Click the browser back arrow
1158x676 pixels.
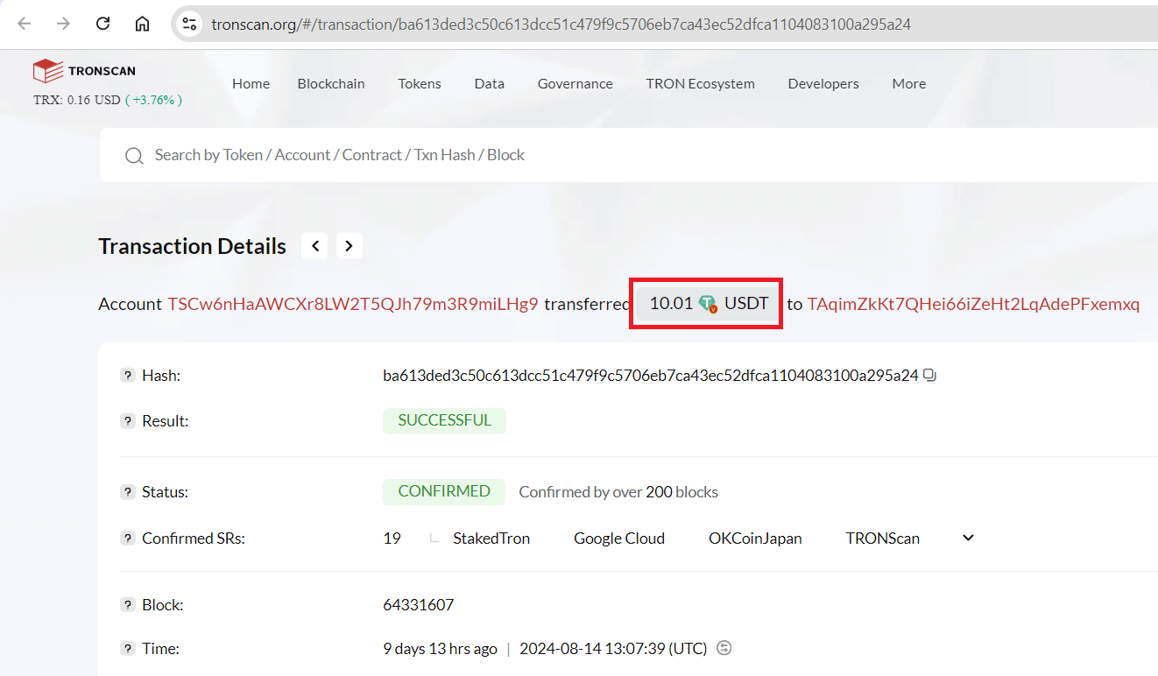tap(24, 24)
